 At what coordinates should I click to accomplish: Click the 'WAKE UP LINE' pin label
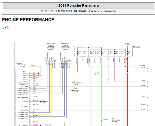tap(24, 111)
